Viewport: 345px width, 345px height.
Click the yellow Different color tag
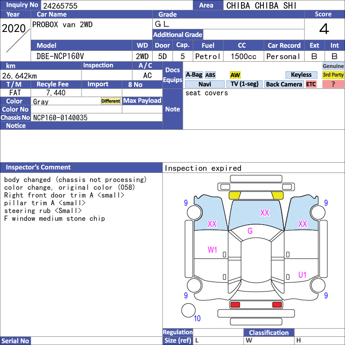pos(111,101)
